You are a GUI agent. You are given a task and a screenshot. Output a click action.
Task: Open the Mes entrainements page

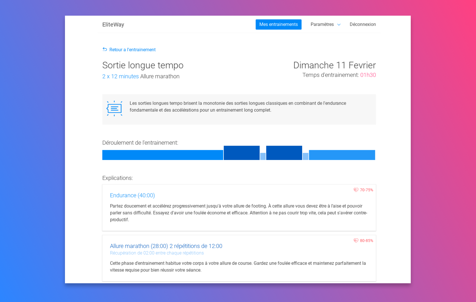tap(278, 24)
